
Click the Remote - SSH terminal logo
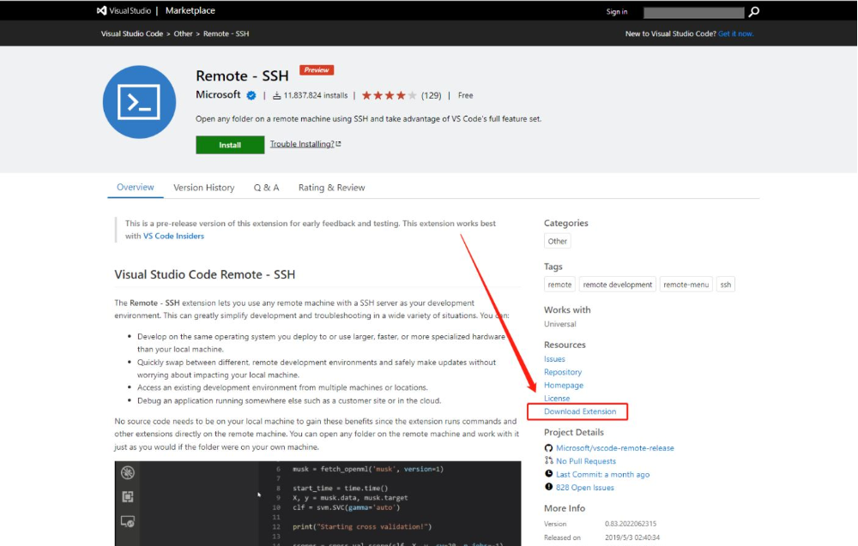tap(140, 102)
